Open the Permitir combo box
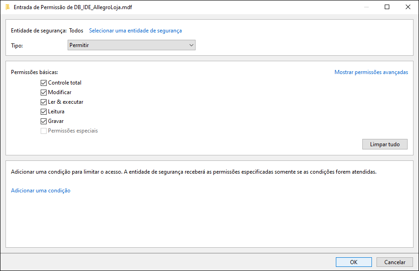The height and width of the screenshot is (271, 419). (132, 45)
